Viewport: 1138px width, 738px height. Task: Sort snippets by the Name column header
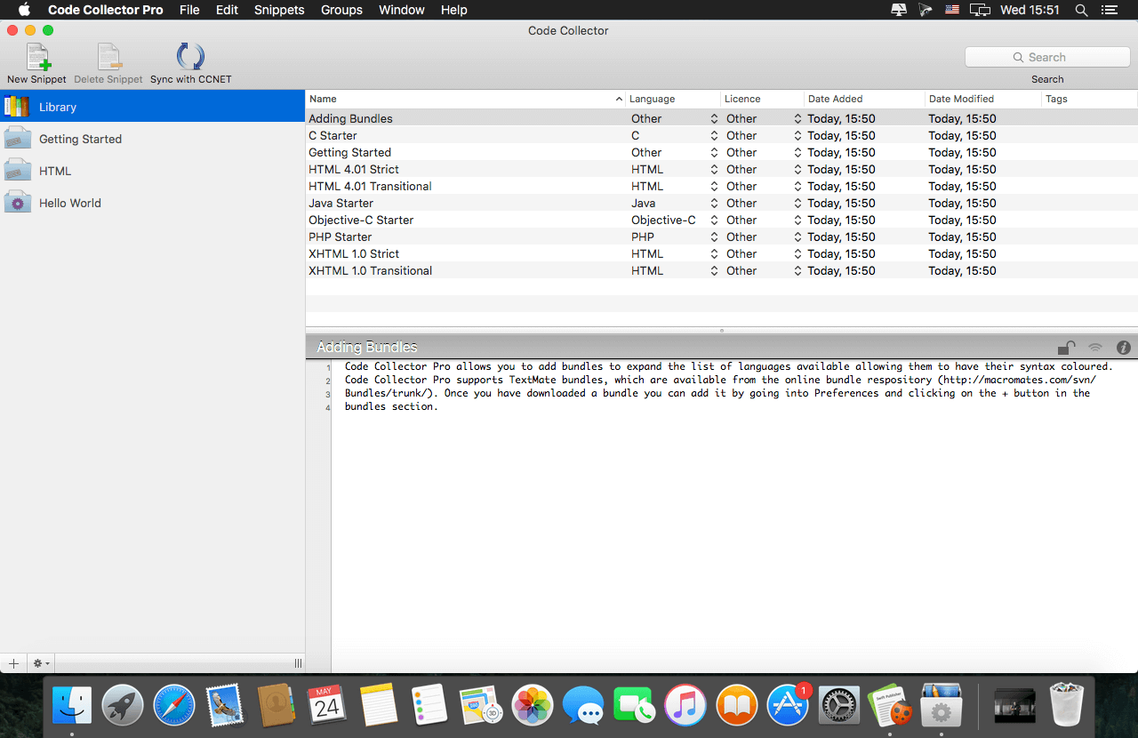[x=466, y=99]
